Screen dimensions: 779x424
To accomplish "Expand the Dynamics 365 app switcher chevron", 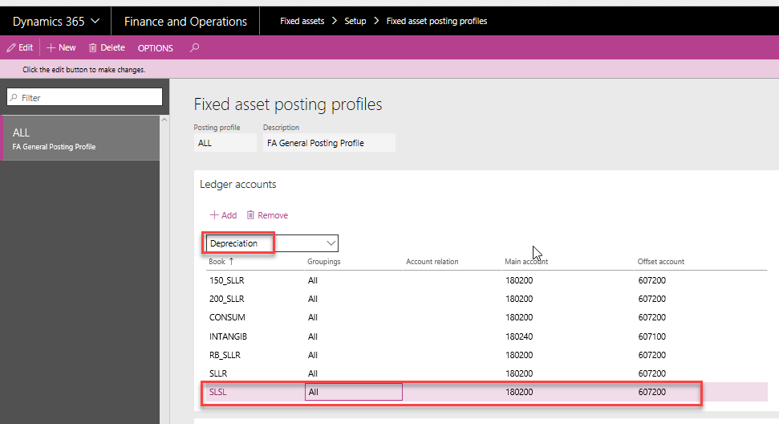I will [95, 21].
